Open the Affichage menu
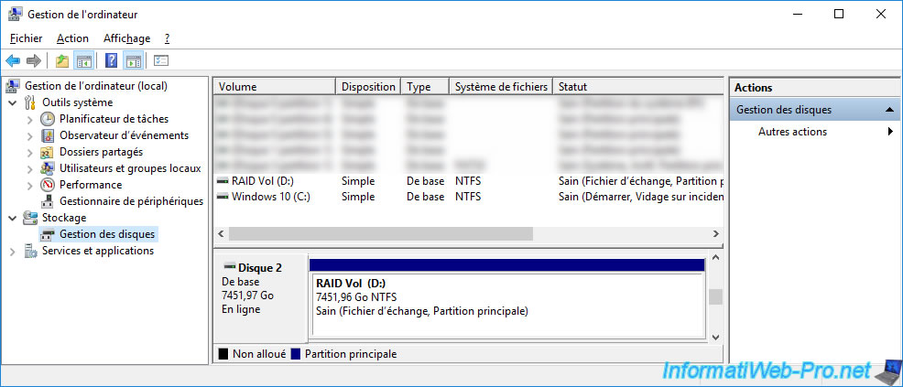903x387 pixels. 126,38
